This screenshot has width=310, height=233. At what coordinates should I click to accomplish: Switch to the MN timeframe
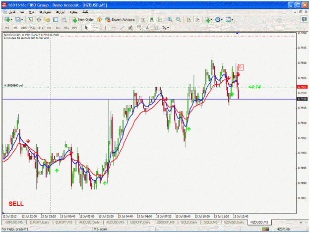pyautogui.click(x=74, y=28)
